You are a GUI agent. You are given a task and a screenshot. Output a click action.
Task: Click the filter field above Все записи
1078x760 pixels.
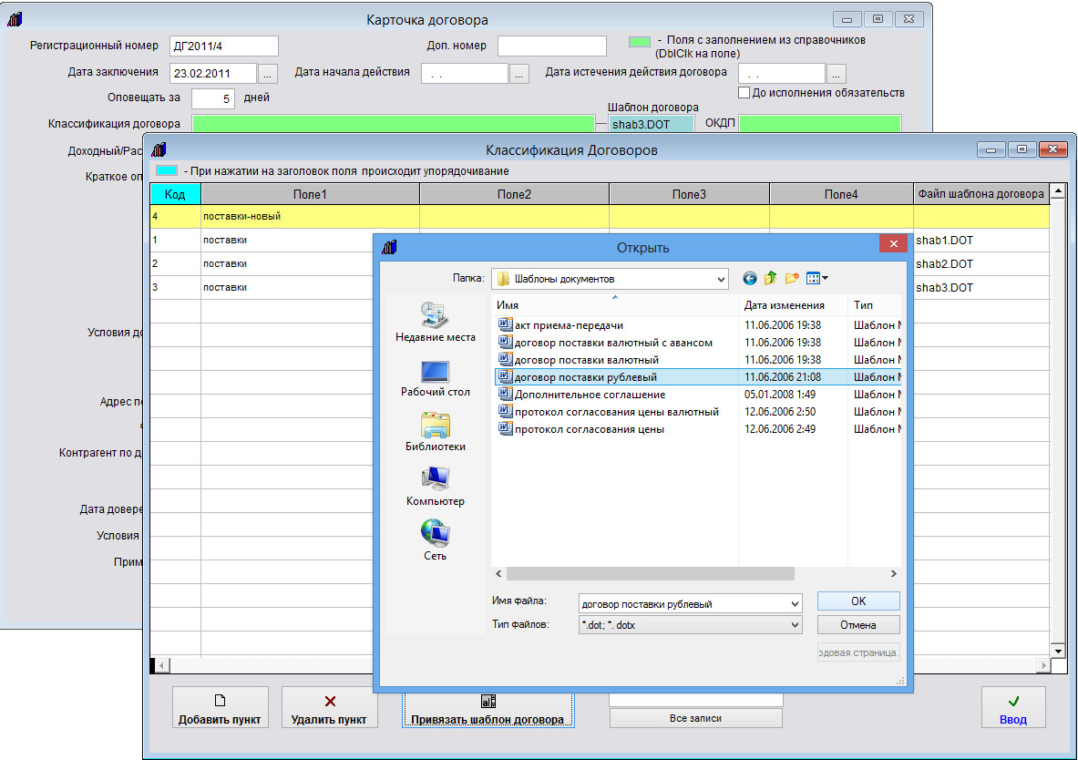click(x=696, y=700)
